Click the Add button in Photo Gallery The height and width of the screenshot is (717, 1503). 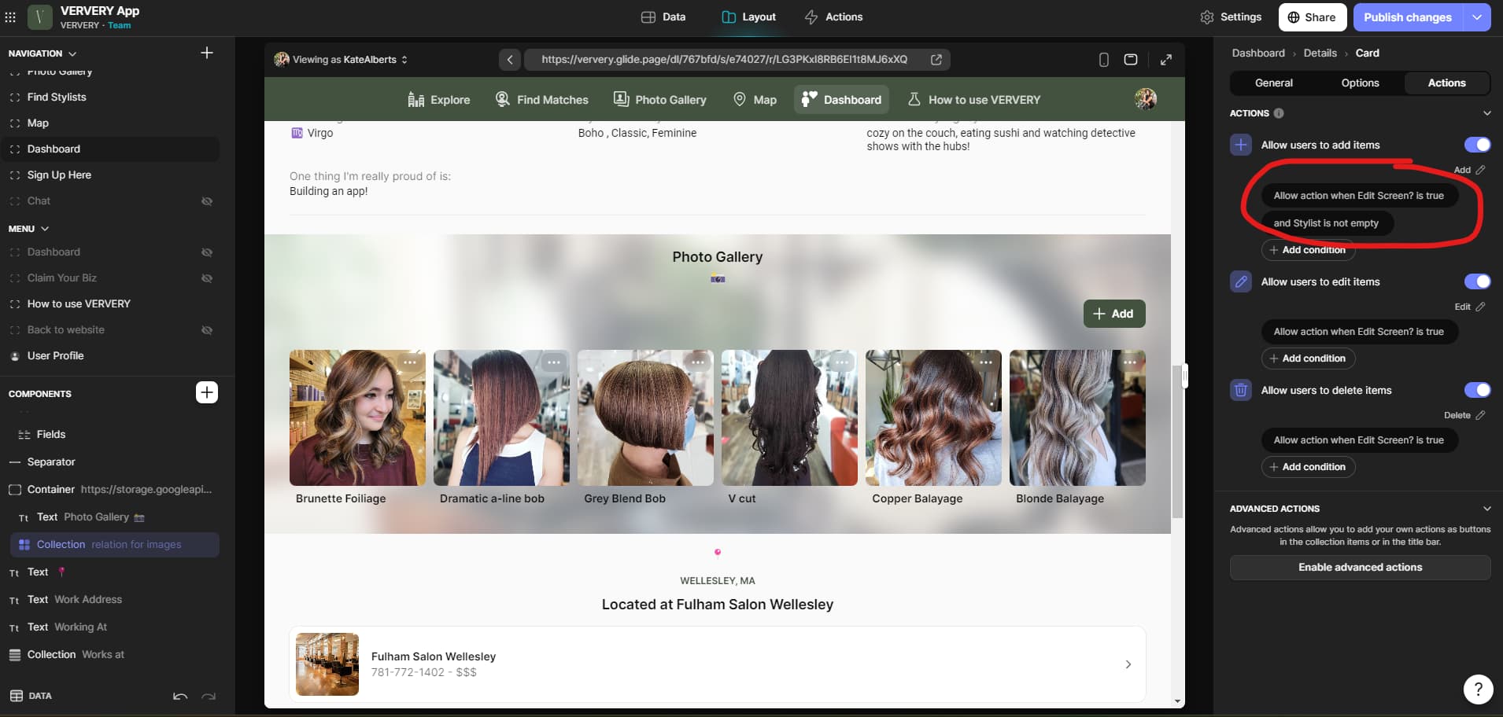tap(1114, 314)
